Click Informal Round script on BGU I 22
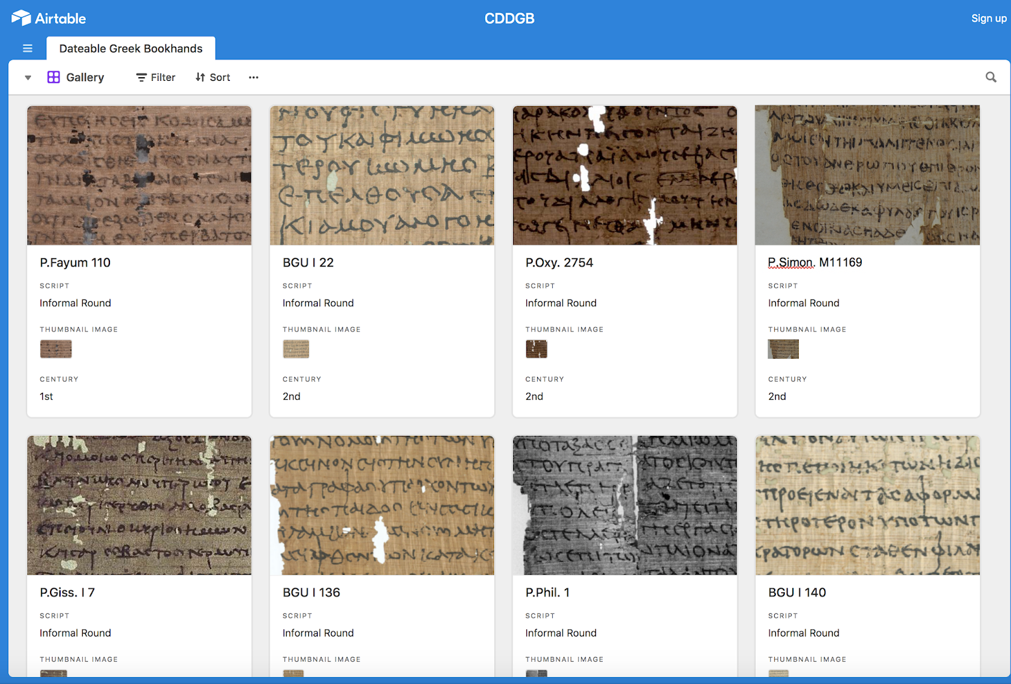 coord(318,303)
